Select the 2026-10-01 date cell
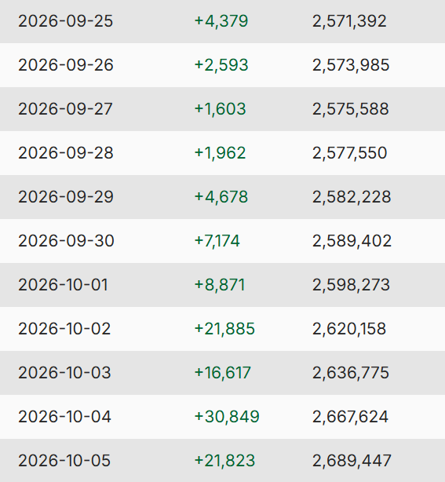This screenshot has width=445, height=482. [63, 285]
